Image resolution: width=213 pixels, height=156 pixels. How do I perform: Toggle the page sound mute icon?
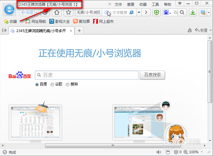pos(159,152)
